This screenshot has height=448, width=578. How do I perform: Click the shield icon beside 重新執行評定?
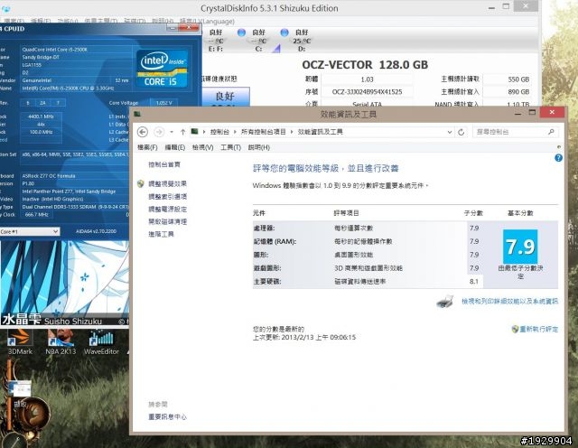(x=516, y=329)
